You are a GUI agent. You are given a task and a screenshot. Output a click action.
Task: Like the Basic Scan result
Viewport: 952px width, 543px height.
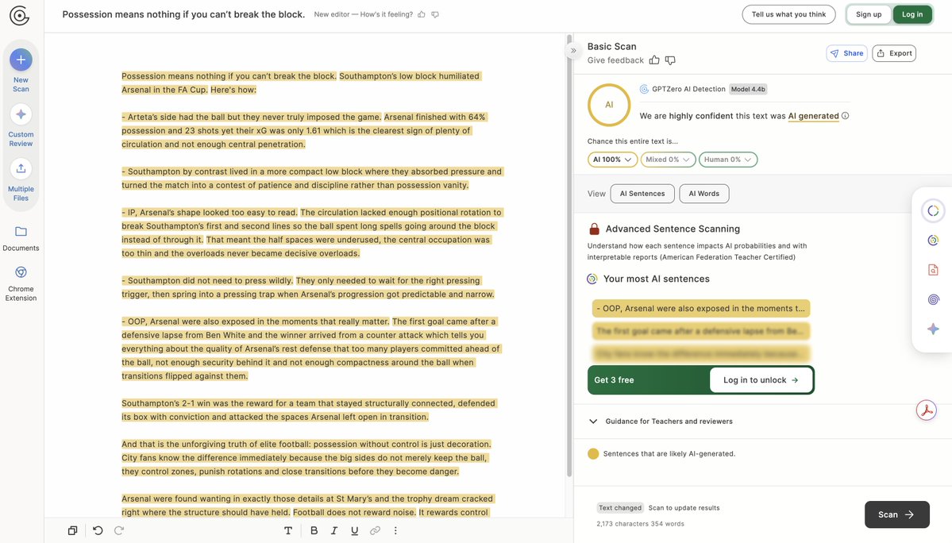(x=654, y=60)
